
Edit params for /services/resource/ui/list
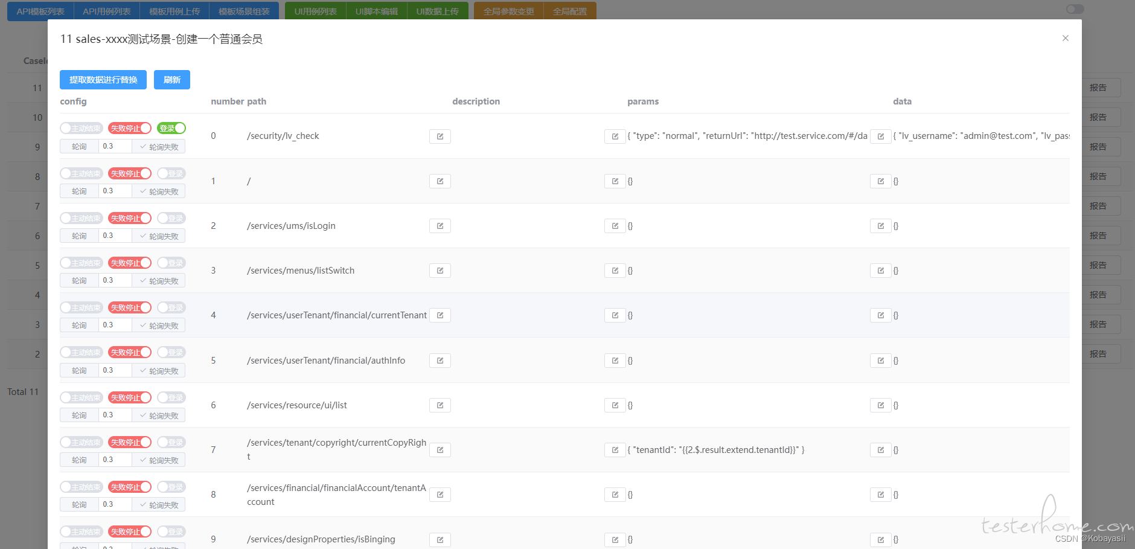pos(615,405)
